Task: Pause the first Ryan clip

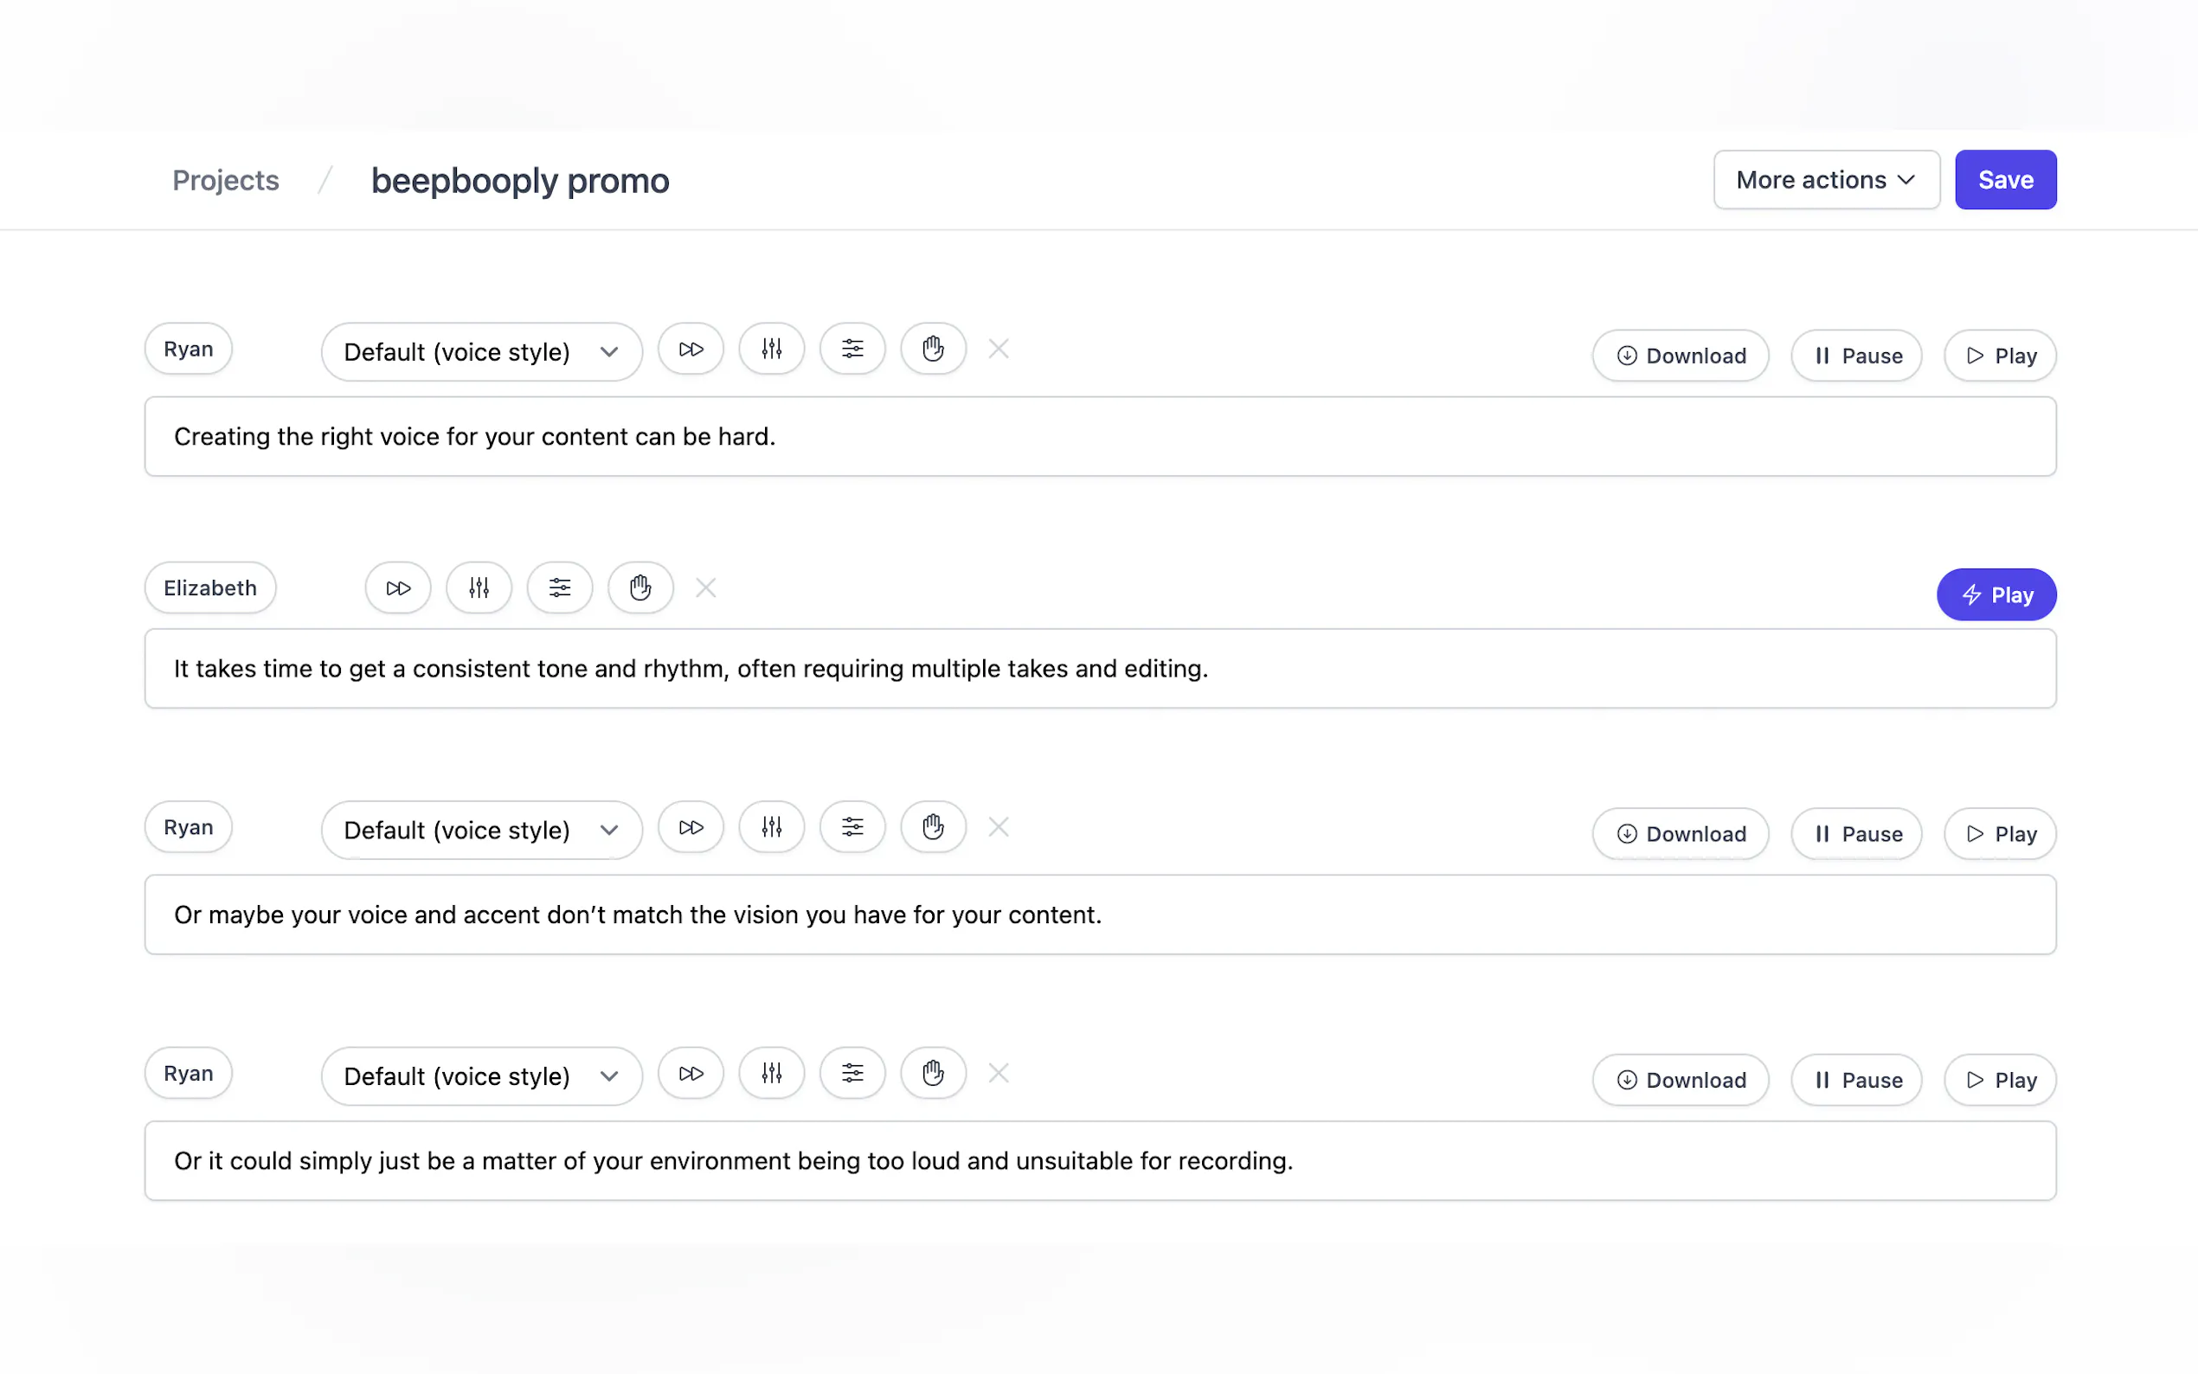Action: tap(1855, 356)
